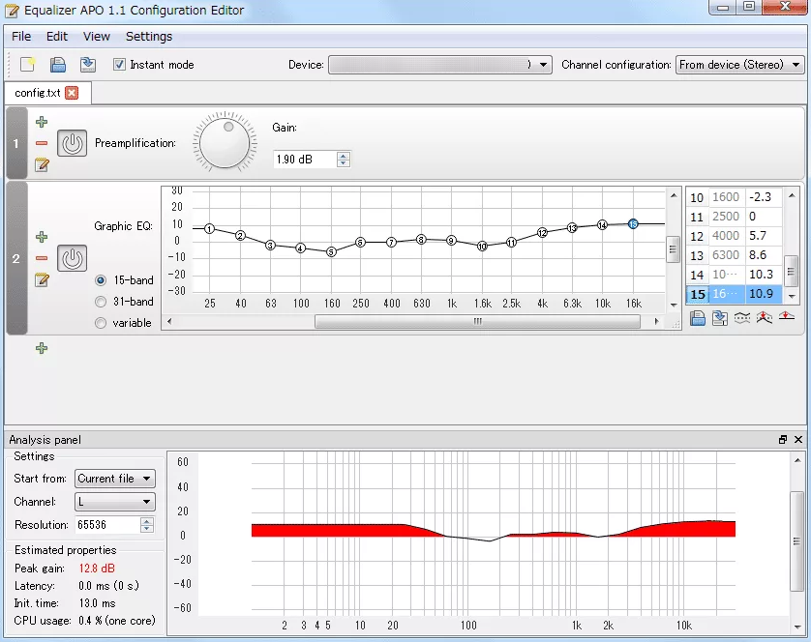This screenshot has height=642, width=811.
Task: Click the New file icon in toolbar
Action: coord(27,65)
